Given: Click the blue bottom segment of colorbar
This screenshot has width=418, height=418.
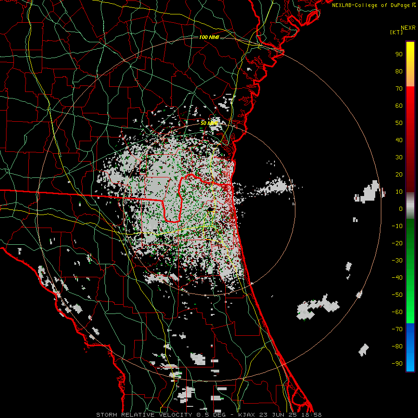Looking at the screenshot, I should point(410,347).
